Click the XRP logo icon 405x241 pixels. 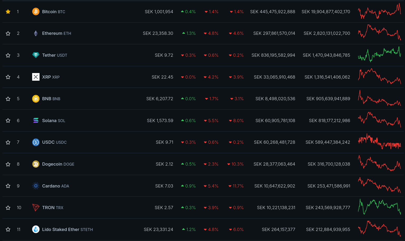click(36, 77)
